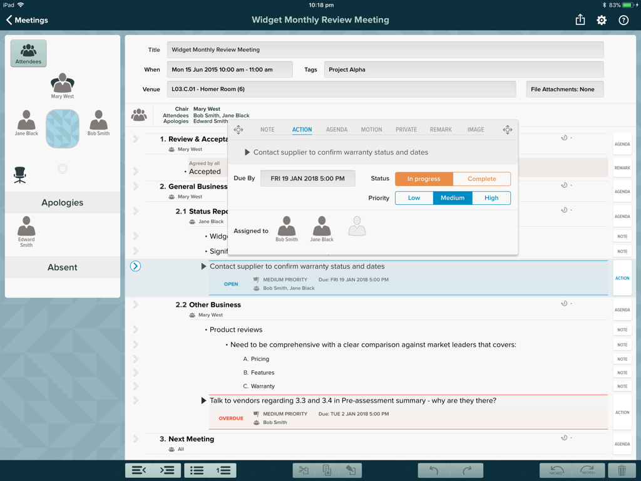Open the share/export menu
641x481 pixels.
pos(579,20)
